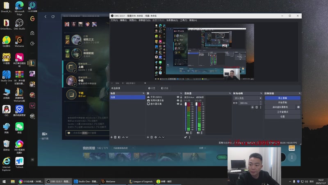The image size is (328, 185).
Task: Undock the Audio Mixer panel icon
Action: (x=230, y=93)
